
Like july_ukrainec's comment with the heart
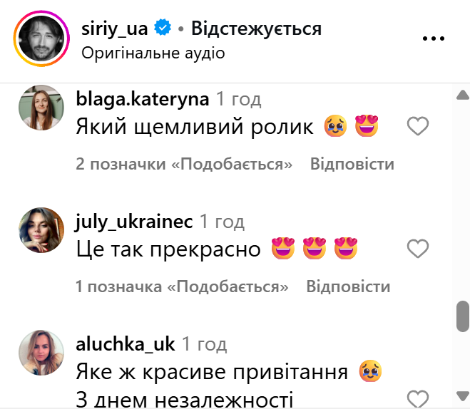click(418, 249)
